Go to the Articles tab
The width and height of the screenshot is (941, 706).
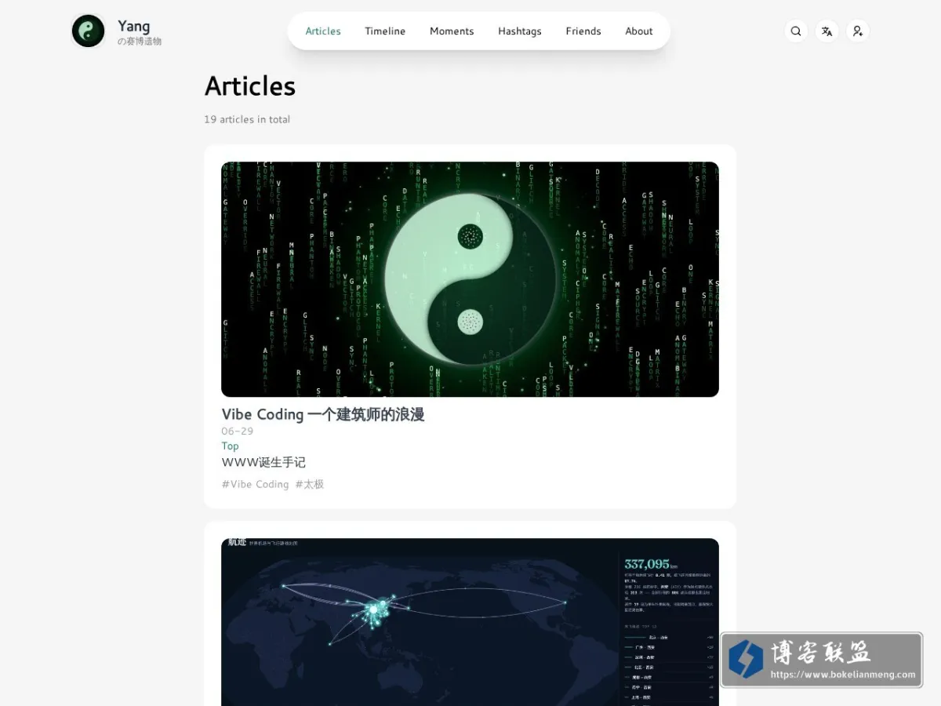(x=323, y=31)
